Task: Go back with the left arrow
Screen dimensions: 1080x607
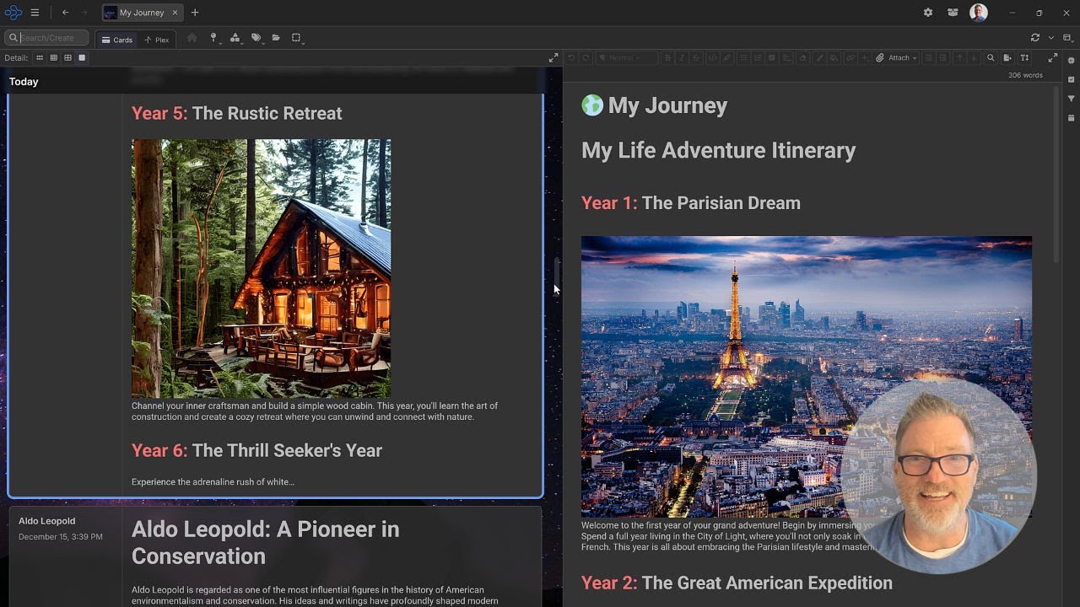Action: pos(65,13)
